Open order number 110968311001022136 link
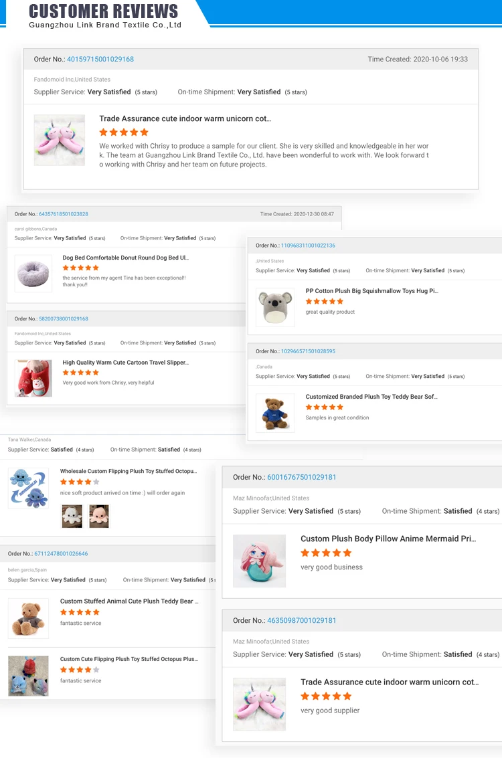This screenshot has width=502, height=758. [308, 245]
